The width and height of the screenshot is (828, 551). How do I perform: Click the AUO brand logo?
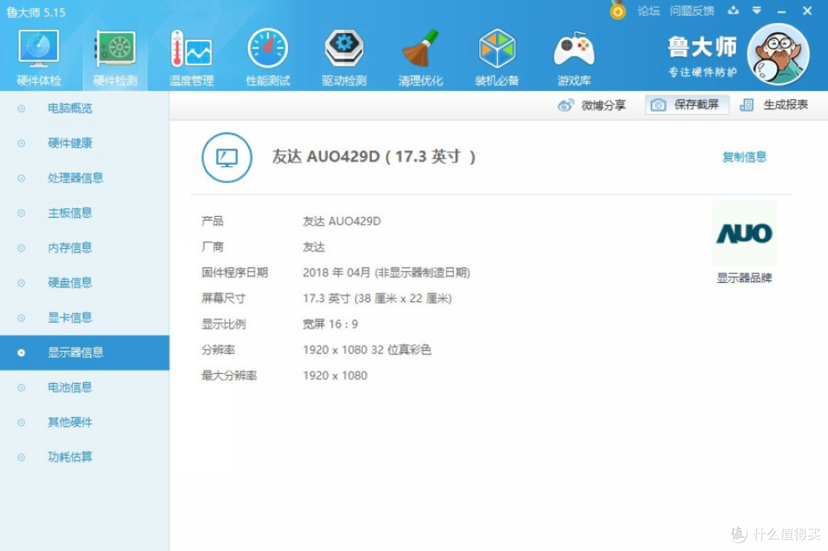(x=744, y=233)
